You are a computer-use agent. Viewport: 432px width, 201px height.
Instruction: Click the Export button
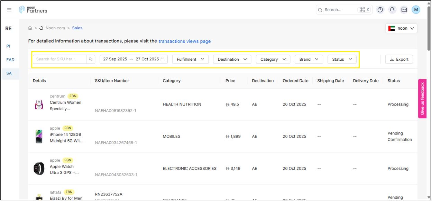399,59
